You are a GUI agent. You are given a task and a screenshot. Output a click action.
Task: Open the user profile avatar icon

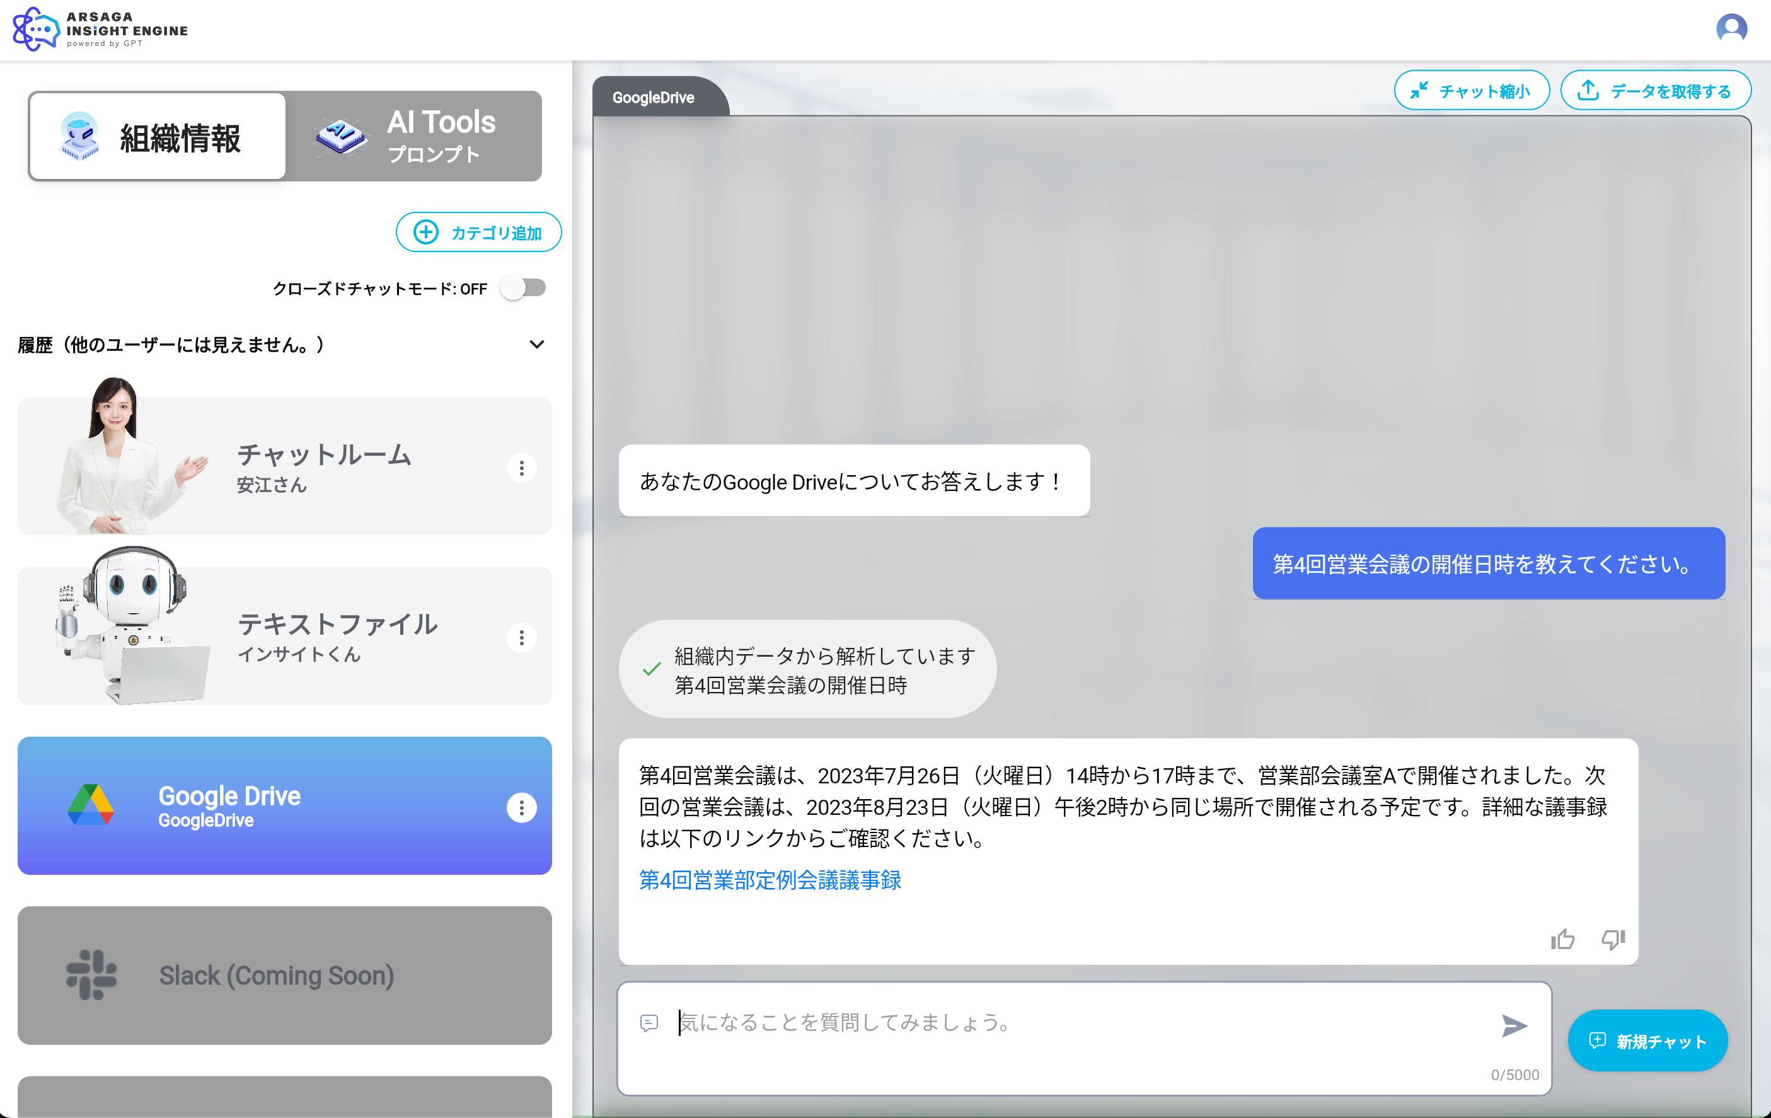pos(1731,29)
